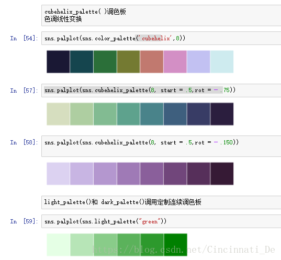The height and width of the screenshot is (260, 281).
Task: Pick the second light green swatch in cell 59 output
Action: (82, 245)
